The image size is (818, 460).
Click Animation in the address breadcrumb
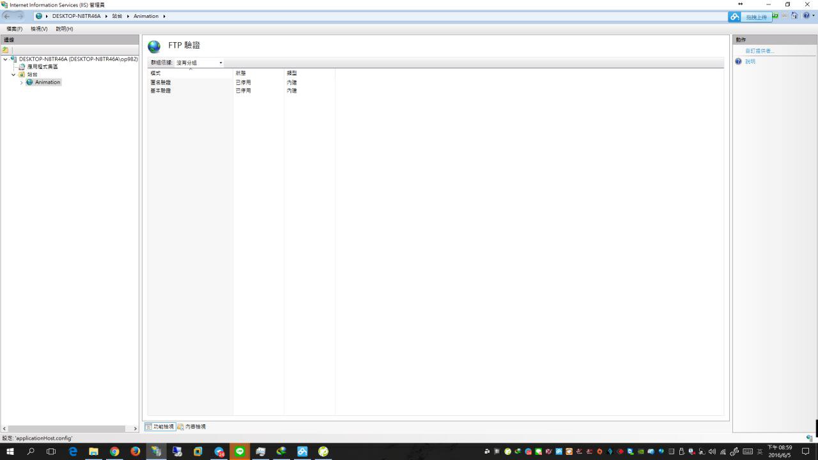point(146,16)
